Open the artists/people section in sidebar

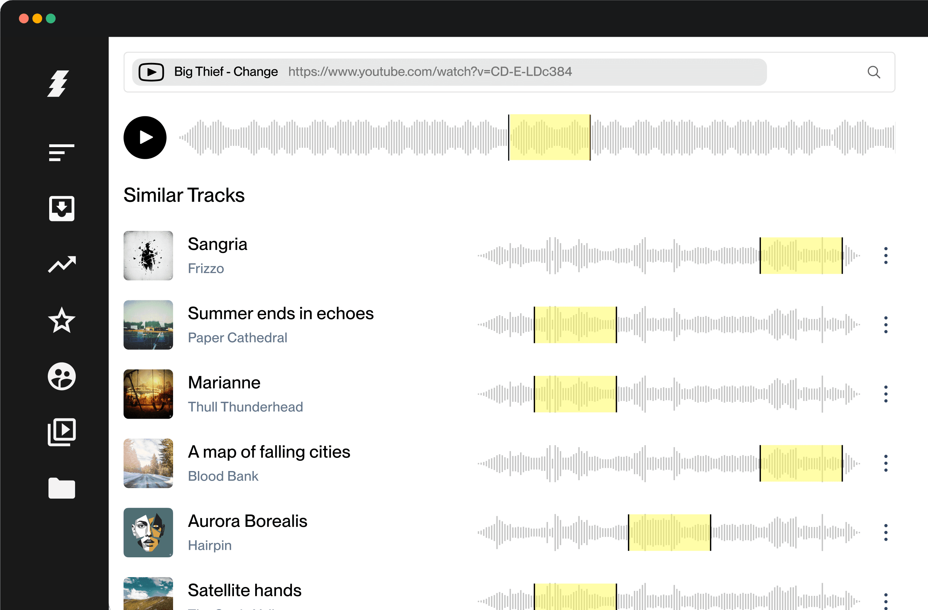[x=62, y=377]
